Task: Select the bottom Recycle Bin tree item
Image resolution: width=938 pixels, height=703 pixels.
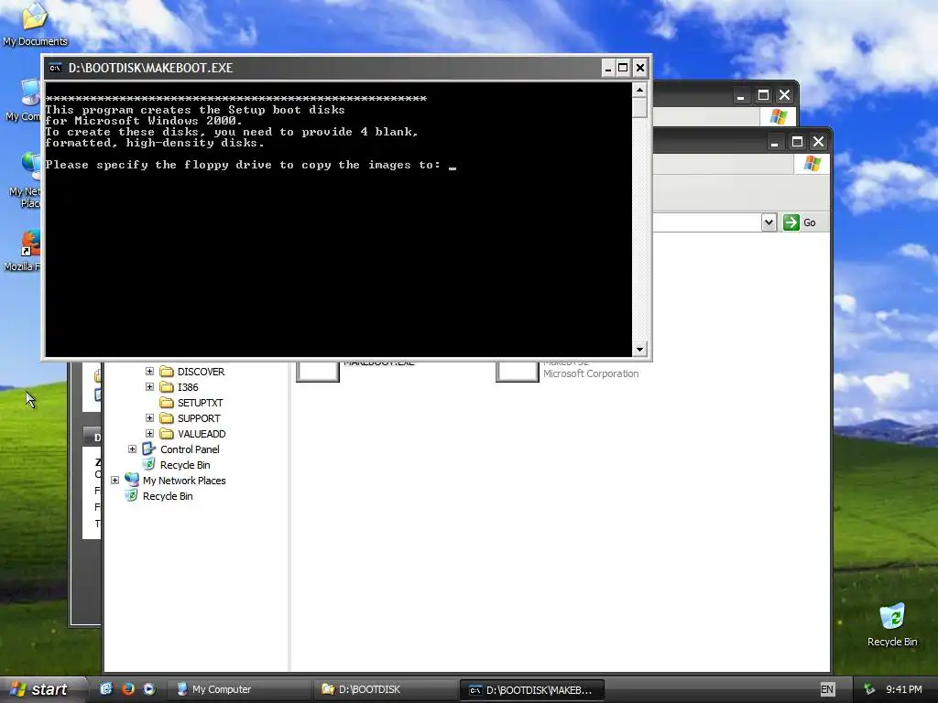Action: point(159,496)
